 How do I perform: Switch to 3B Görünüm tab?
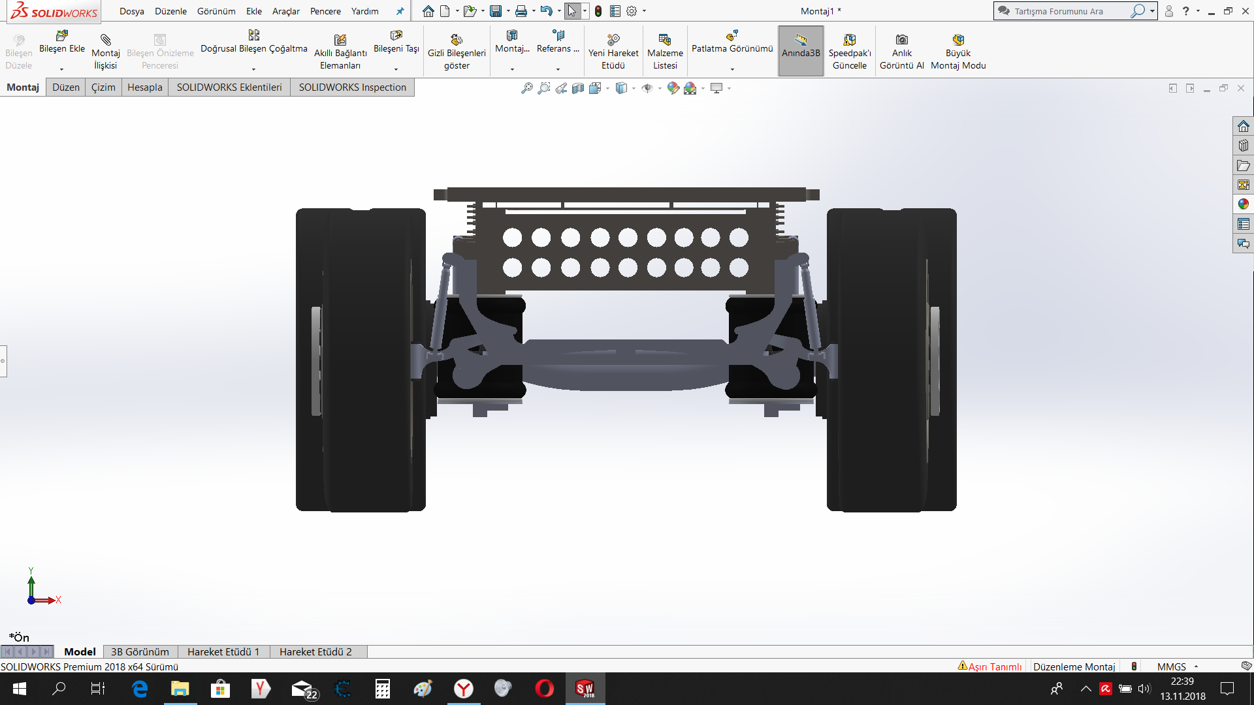pos(140,651)
